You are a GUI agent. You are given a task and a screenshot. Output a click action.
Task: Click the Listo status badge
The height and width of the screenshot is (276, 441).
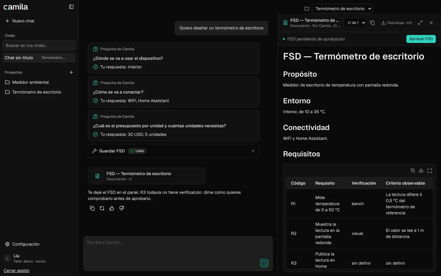[137, 151]
